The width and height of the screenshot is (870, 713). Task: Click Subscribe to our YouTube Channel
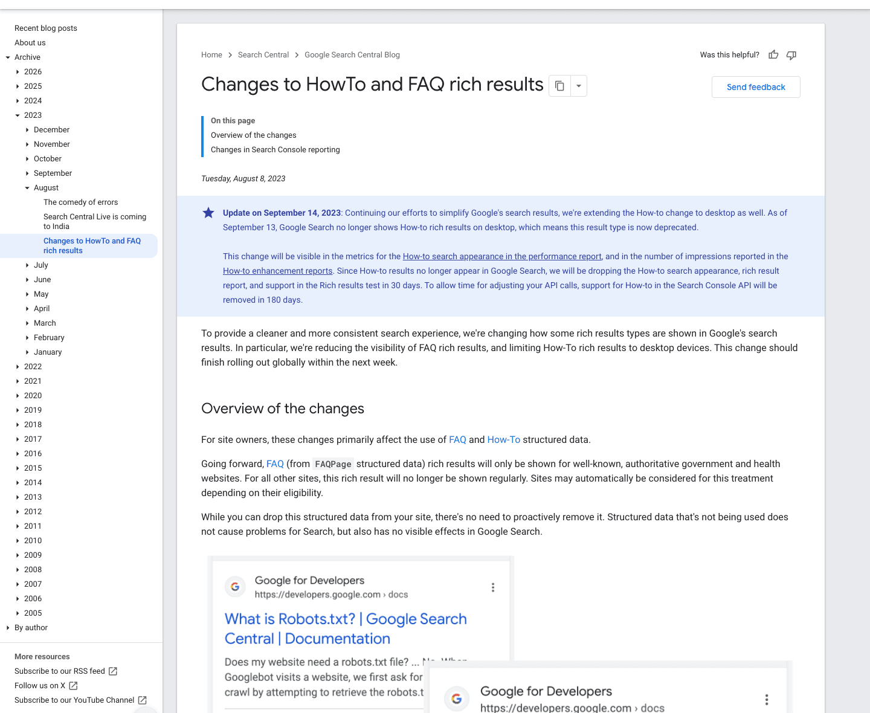point(74,700)
